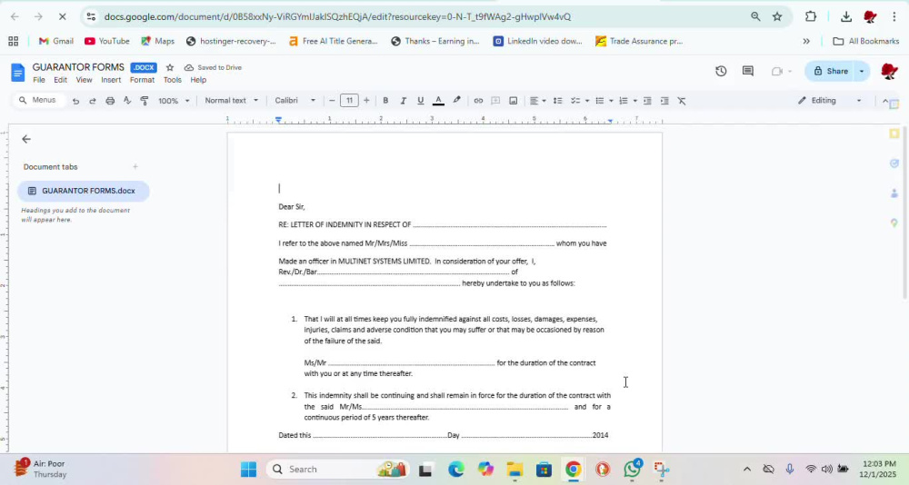The width and height of the screenshot is (909, 485).
Task: Insert an image using toolbar icon
Action: (513, 101)
